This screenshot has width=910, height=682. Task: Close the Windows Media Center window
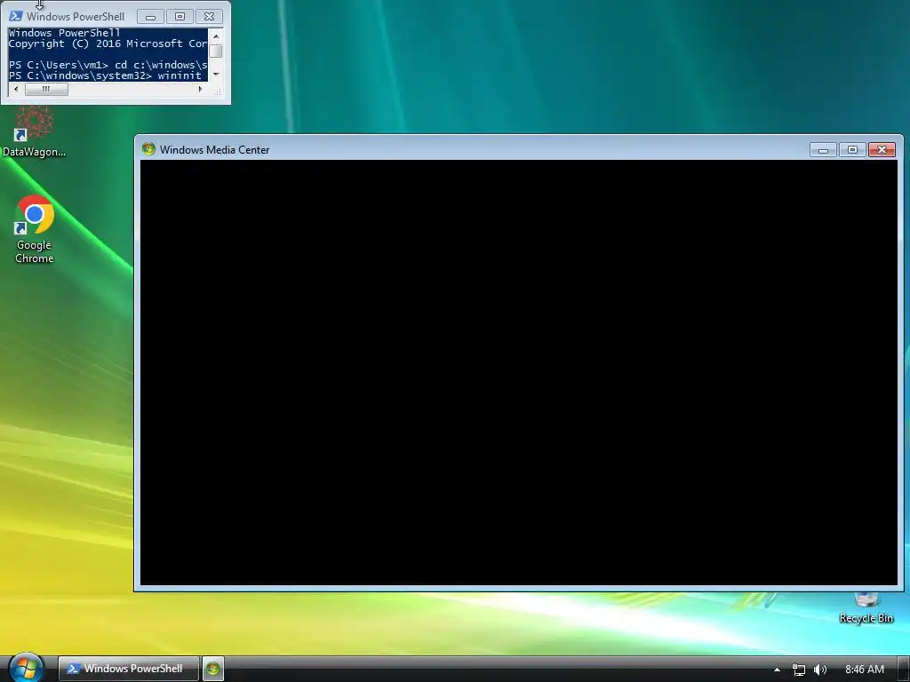coord(882,149)
